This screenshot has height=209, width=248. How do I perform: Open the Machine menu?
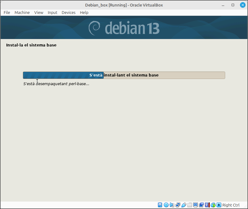(22, 13)
